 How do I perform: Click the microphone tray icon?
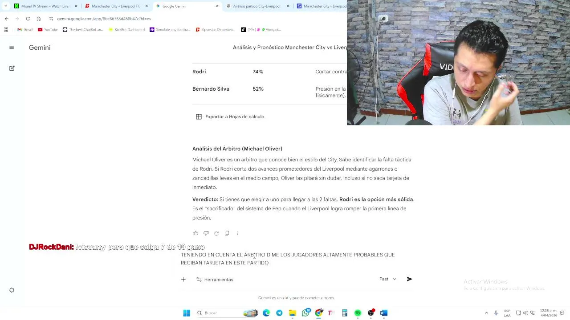click(496, 313)
